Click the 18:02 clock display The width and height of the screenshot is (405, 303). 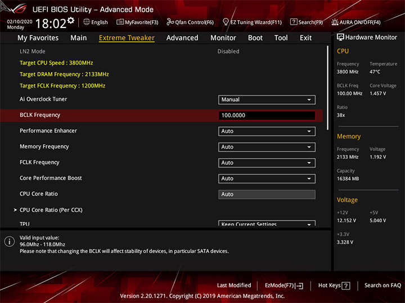(x=51, y=24)
